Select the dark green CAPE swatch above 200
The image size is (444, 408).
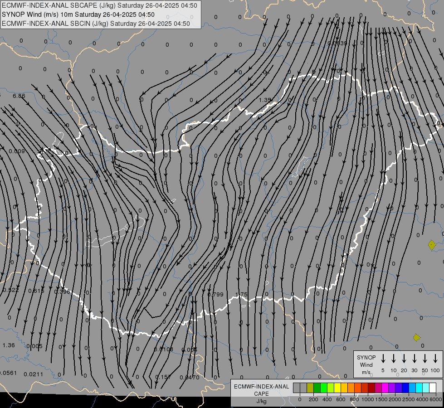[x=317, y=388]
